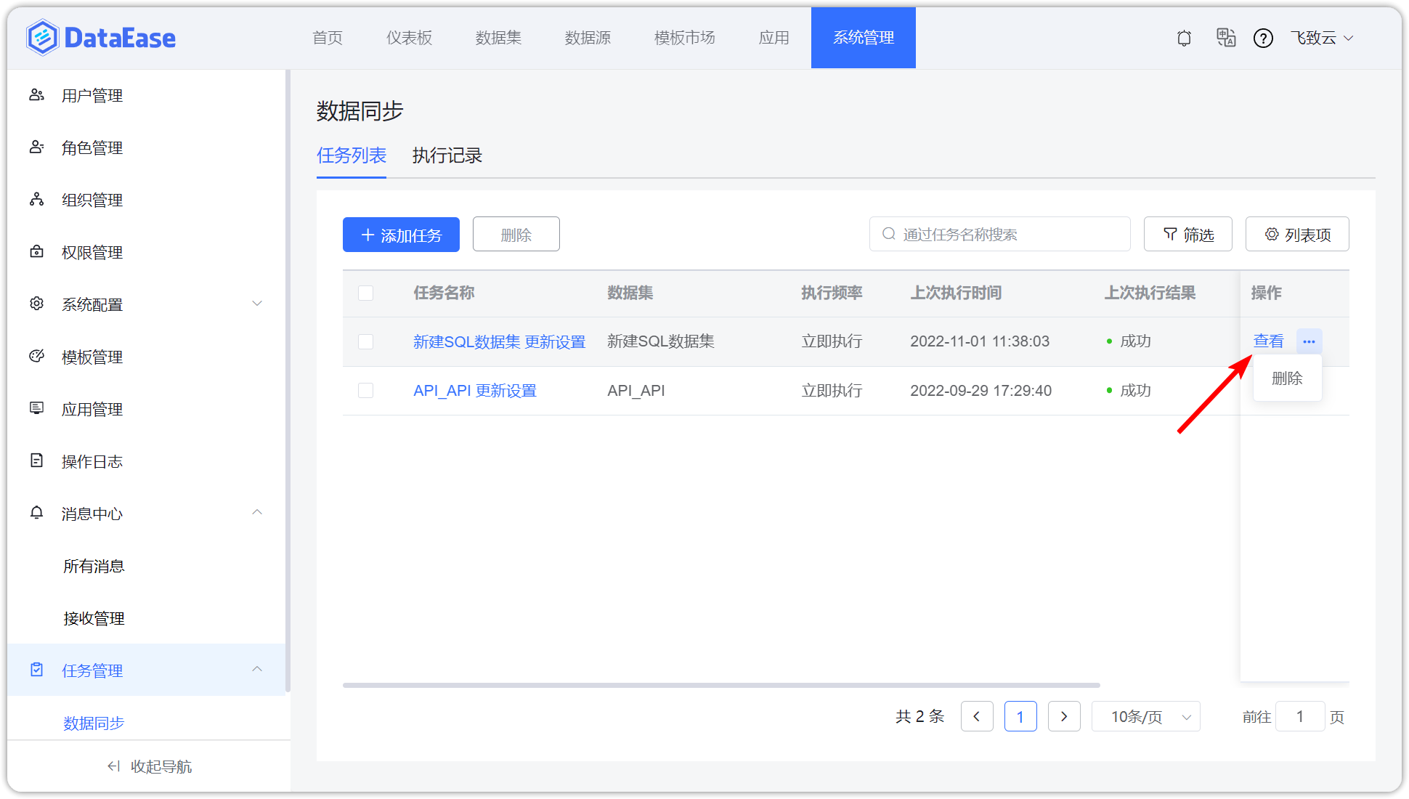The width and height of the screenshot is (1409, 799).
Task: Click the table horizontal scrollbar
Action: (721, 685)
